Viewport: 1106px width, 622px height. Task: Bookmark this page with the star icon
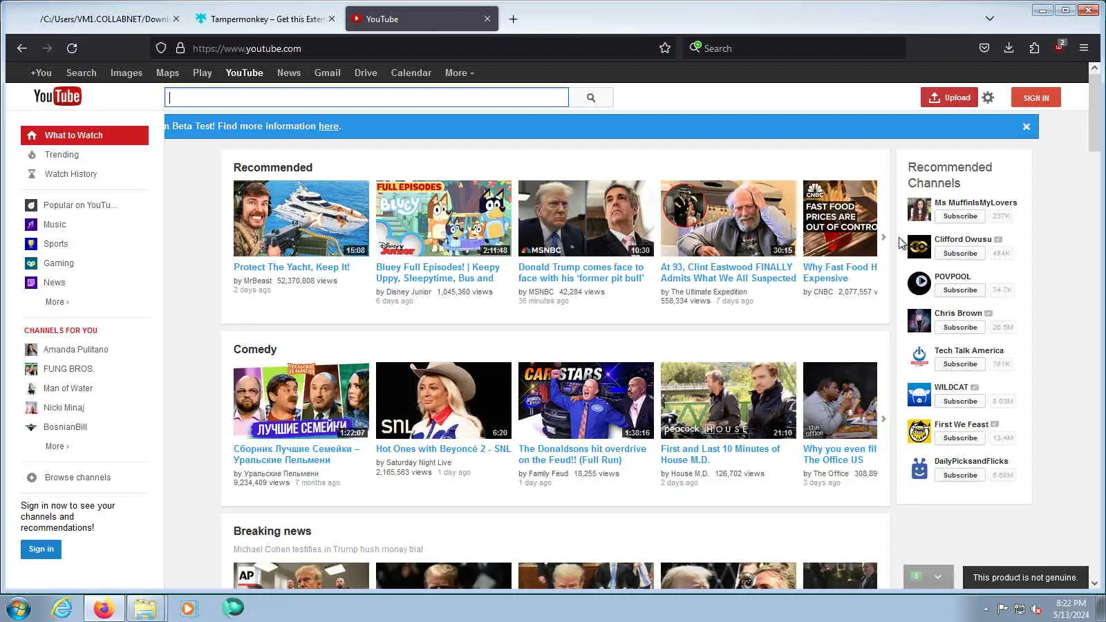coord(665,48)
